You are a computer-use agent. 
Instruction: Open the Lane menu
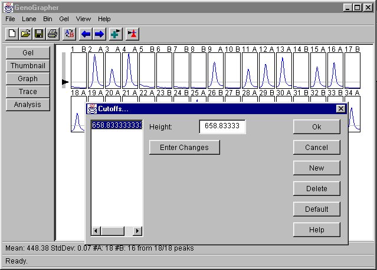click(29, 19)
